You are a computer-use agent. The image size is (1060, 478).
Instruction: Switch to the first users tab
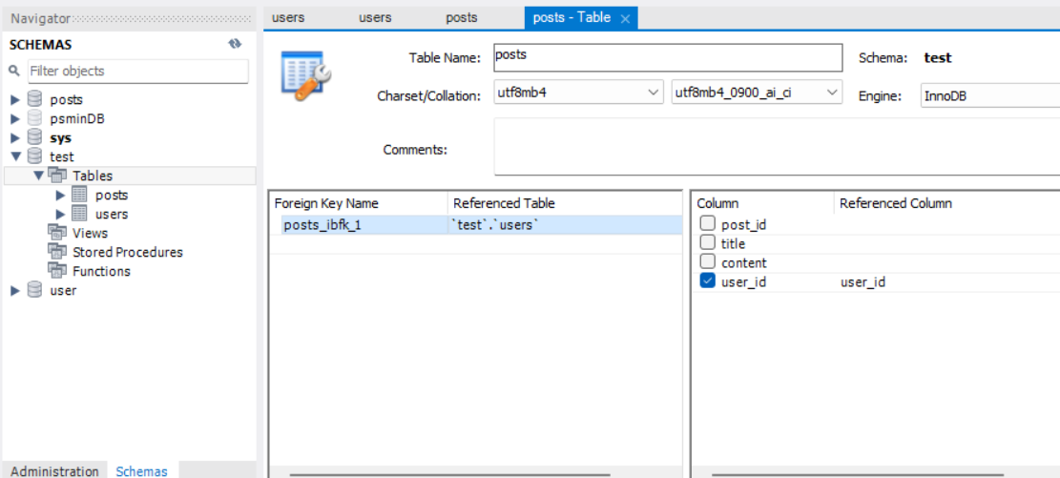click(x=289, y=17)
